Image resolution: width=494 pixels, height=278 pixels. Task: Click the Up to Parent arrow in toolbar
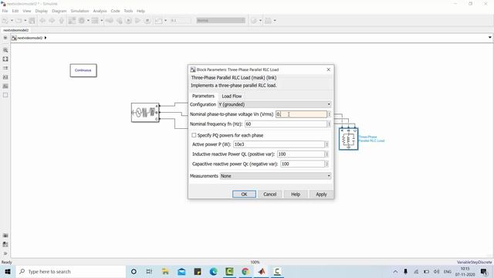tap(62, 21)
